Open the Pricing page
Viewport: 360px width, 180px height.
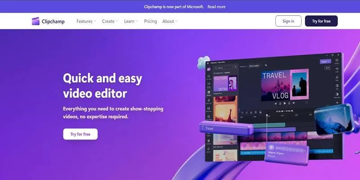150,21
